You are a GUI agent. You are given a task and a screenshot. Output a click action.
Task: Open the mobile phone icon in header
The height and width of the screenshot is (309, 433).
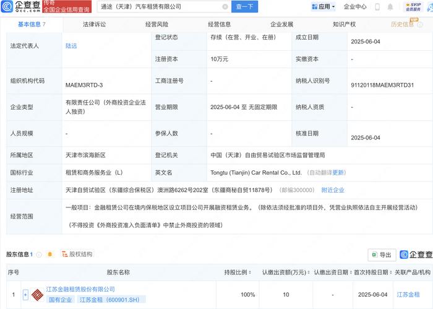[377, 7]
